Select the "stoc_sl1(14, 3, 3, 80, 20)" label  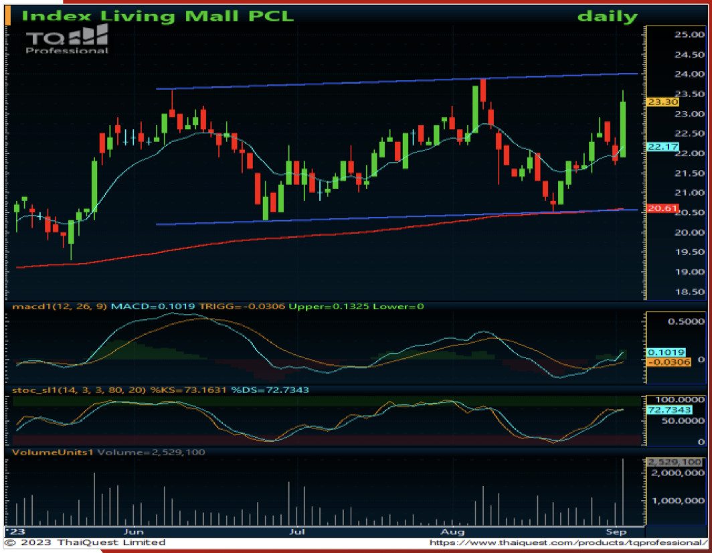[x=79, y=390]
